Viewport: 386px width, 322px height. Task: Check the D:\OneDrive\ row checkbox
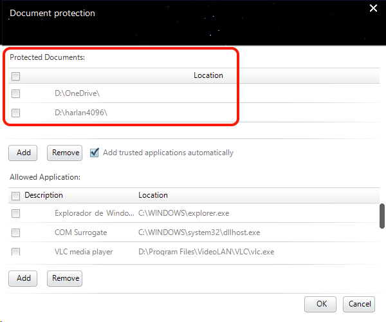click(x=16, y=93)
